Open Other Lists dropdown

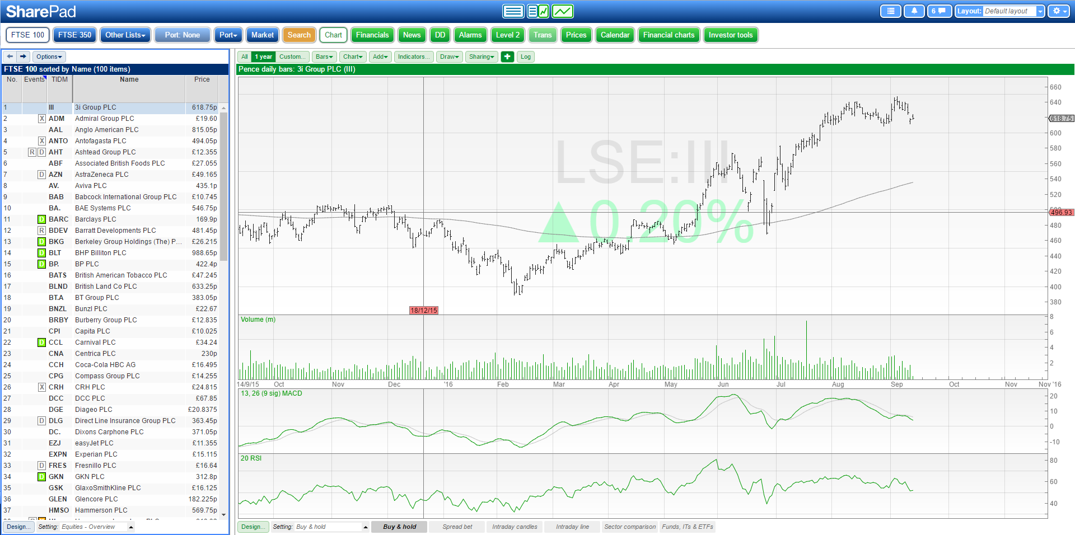(125, 35)
